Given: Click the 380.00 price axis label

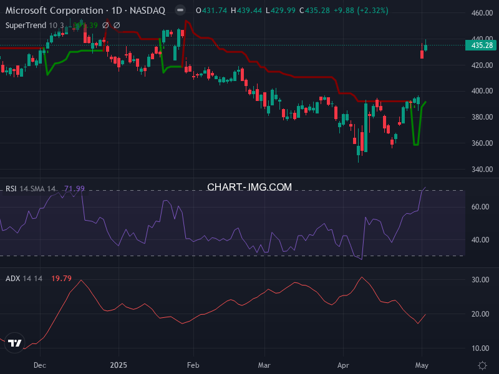Looking at the screenshot, I should [x=482, y=117].
